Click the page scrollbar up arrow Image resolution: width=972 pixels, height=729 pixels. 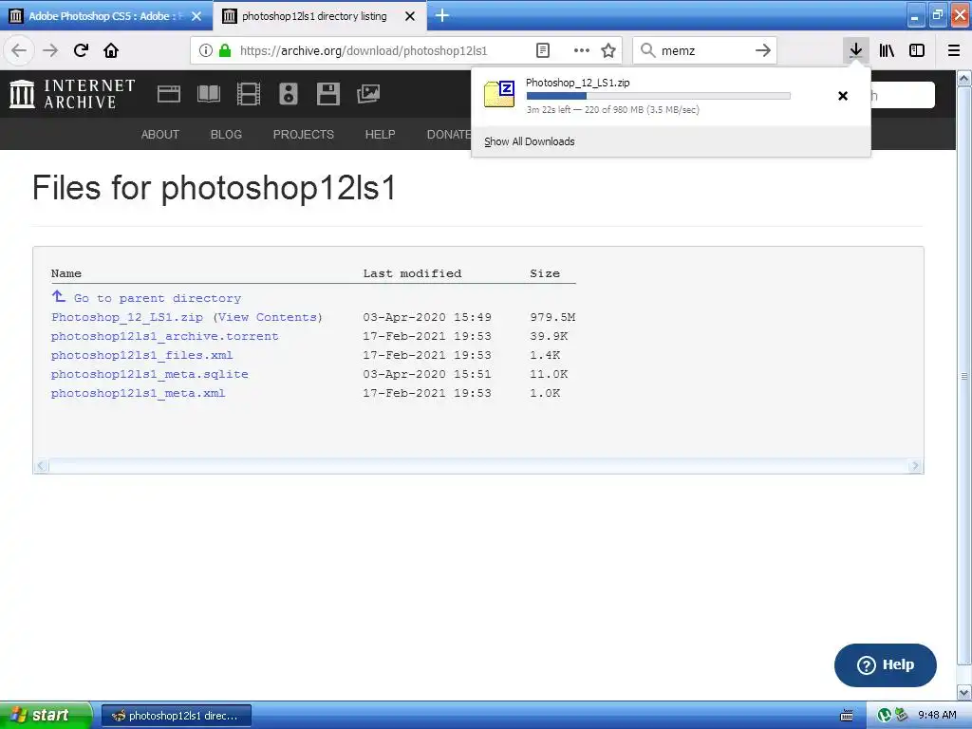click(x=964, y=79)
